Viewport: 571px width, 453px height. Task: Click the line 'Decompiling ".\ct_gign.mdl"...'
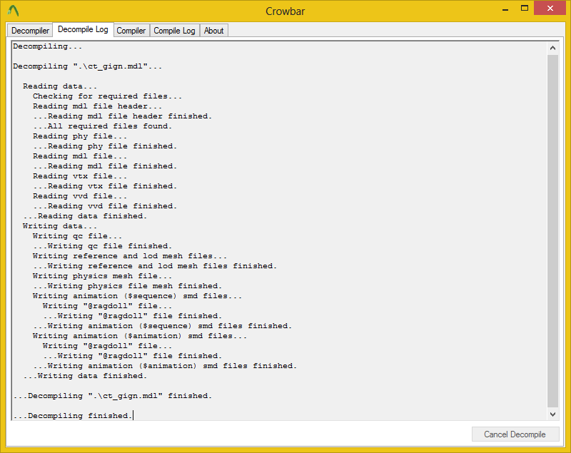point(88,66)
